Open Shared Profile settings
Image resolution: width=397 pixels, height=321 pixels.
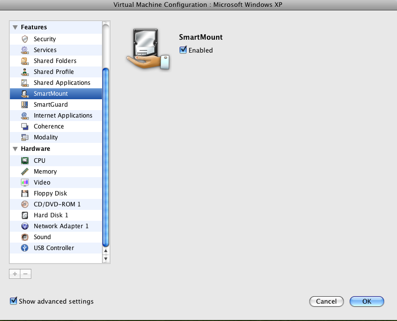point(56,72)
